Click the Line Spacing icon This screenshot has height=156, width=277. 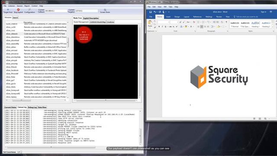point(213,26)
